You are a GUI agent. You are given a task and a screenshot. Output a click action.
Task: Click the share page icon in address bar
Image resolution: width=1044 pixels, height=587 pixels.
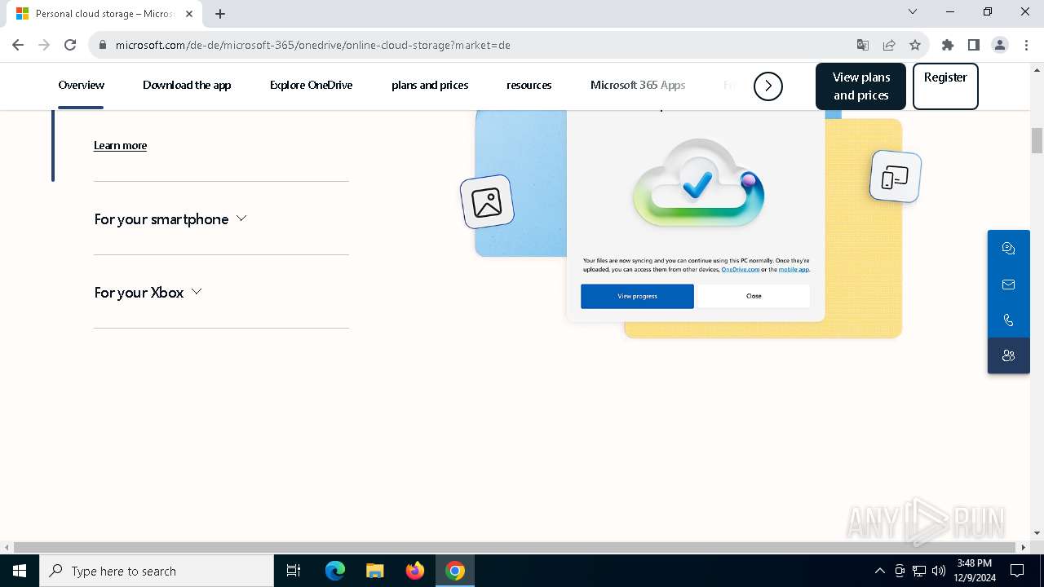[x=889, y=45]
